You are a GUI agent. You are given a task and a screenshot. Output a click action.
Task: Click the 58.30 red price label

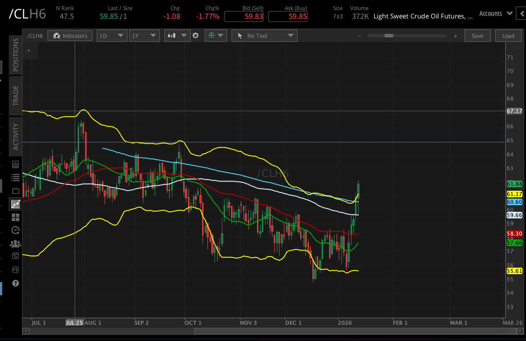tap(514, 234)
